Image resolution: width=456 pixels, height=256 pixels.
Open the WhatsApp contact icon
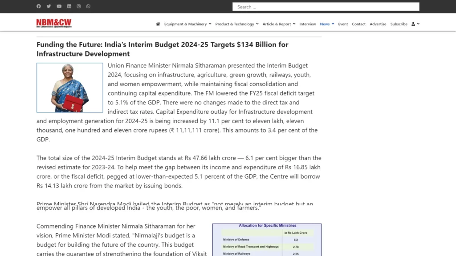tap(89, 6)
